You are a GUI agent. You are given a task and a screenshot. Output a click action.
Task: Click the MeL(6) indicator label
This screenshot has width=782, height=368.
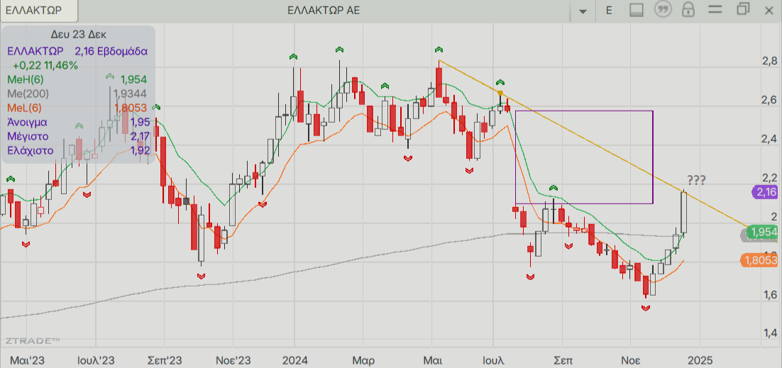[x=25, y=108]
